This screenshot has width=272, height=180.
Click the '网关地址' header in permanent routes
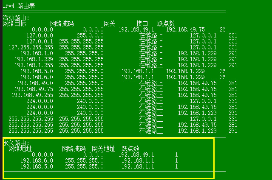pos(104,149)
